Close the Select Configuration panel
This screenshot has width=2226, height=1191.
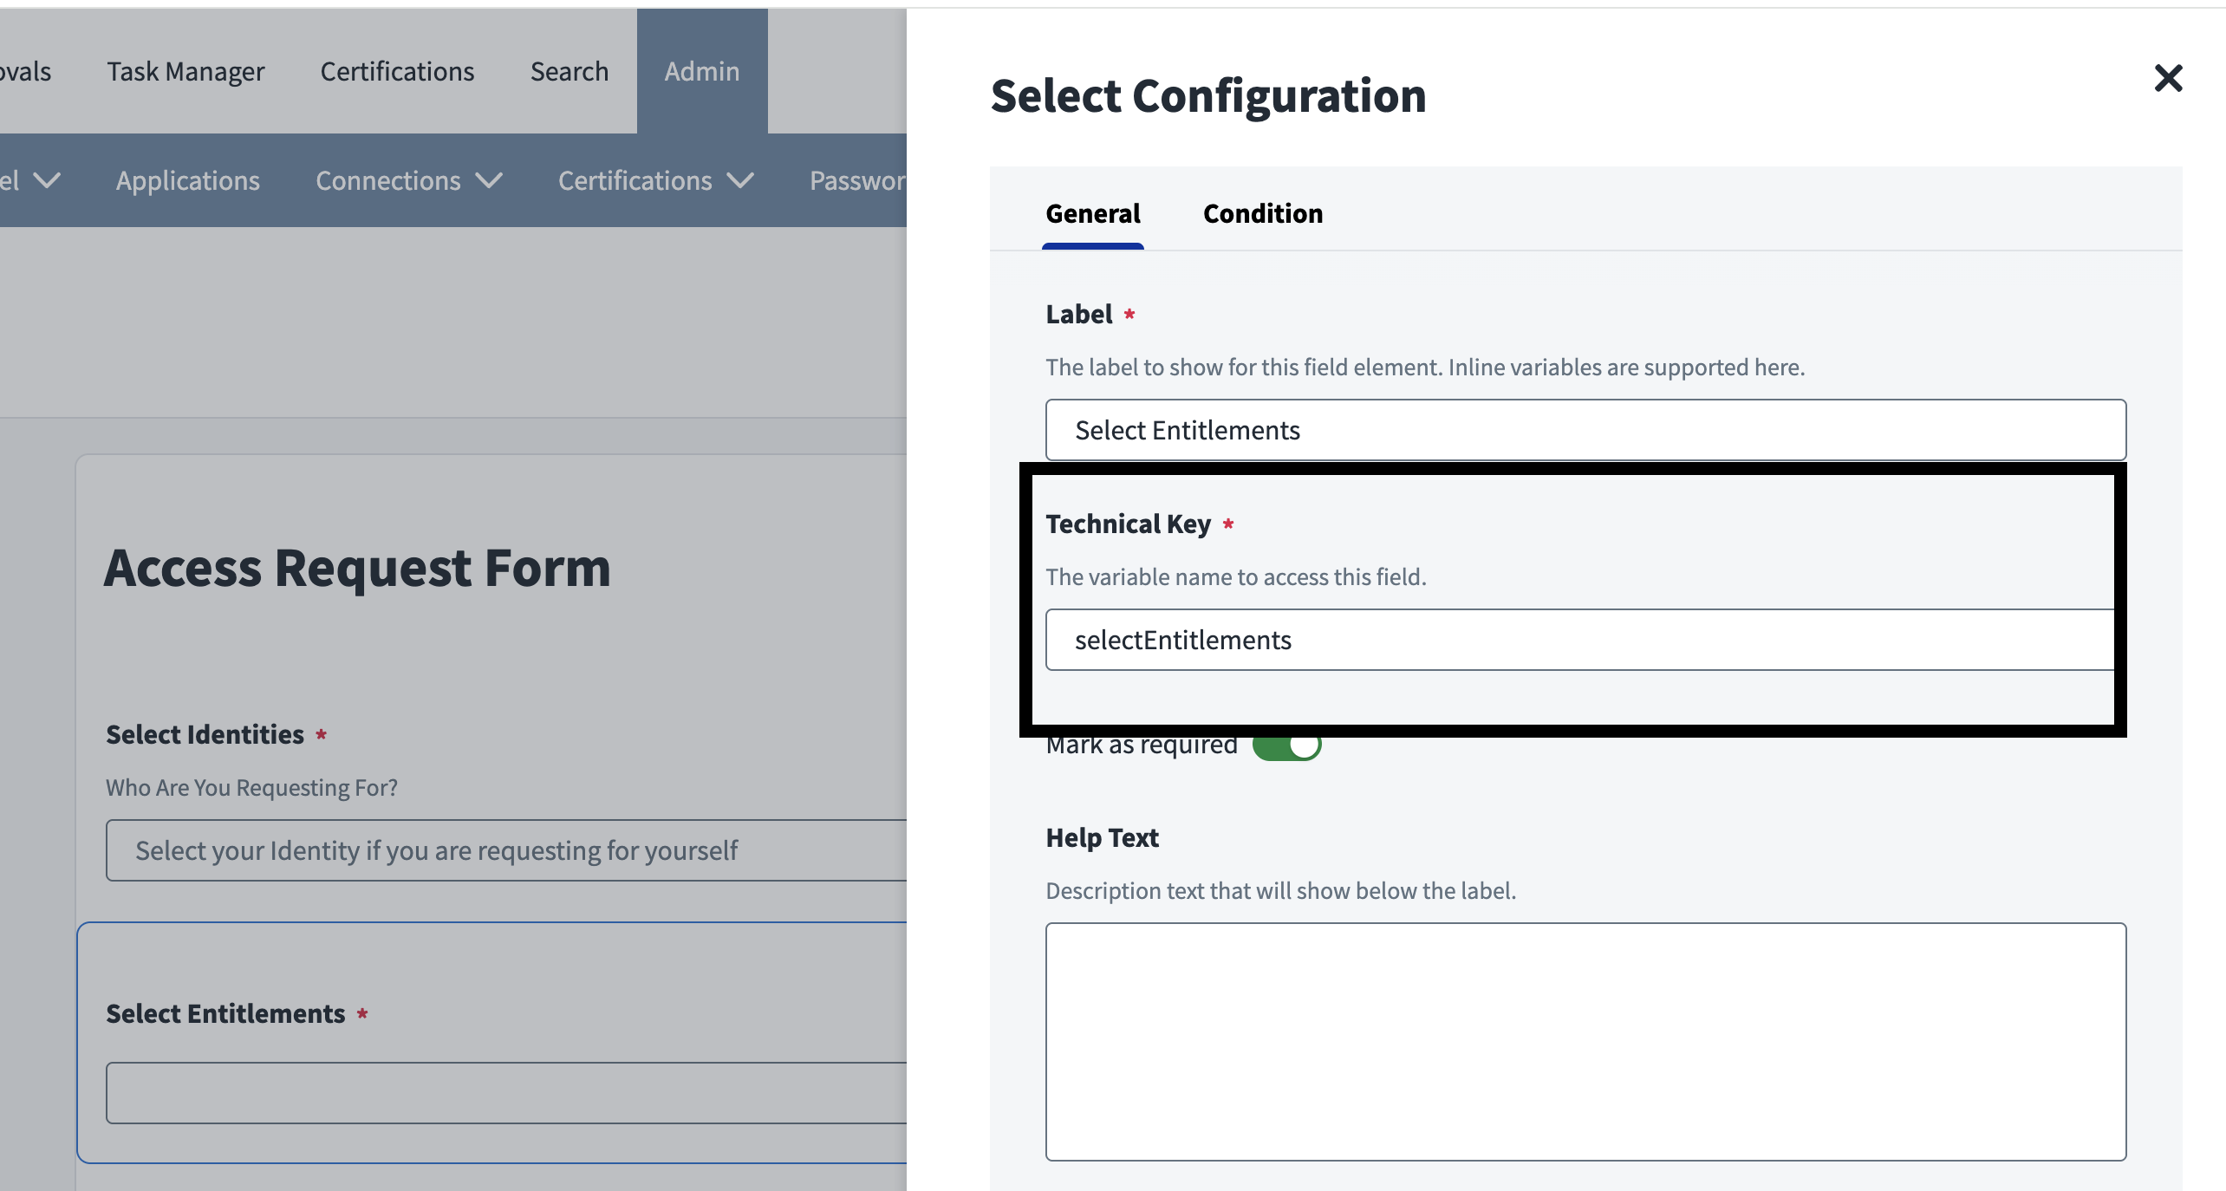click(x=2168, y=79)
